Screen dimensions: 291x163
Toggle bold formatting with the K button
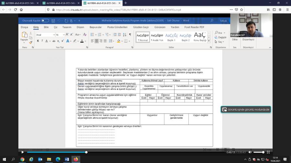coord(38,41)
